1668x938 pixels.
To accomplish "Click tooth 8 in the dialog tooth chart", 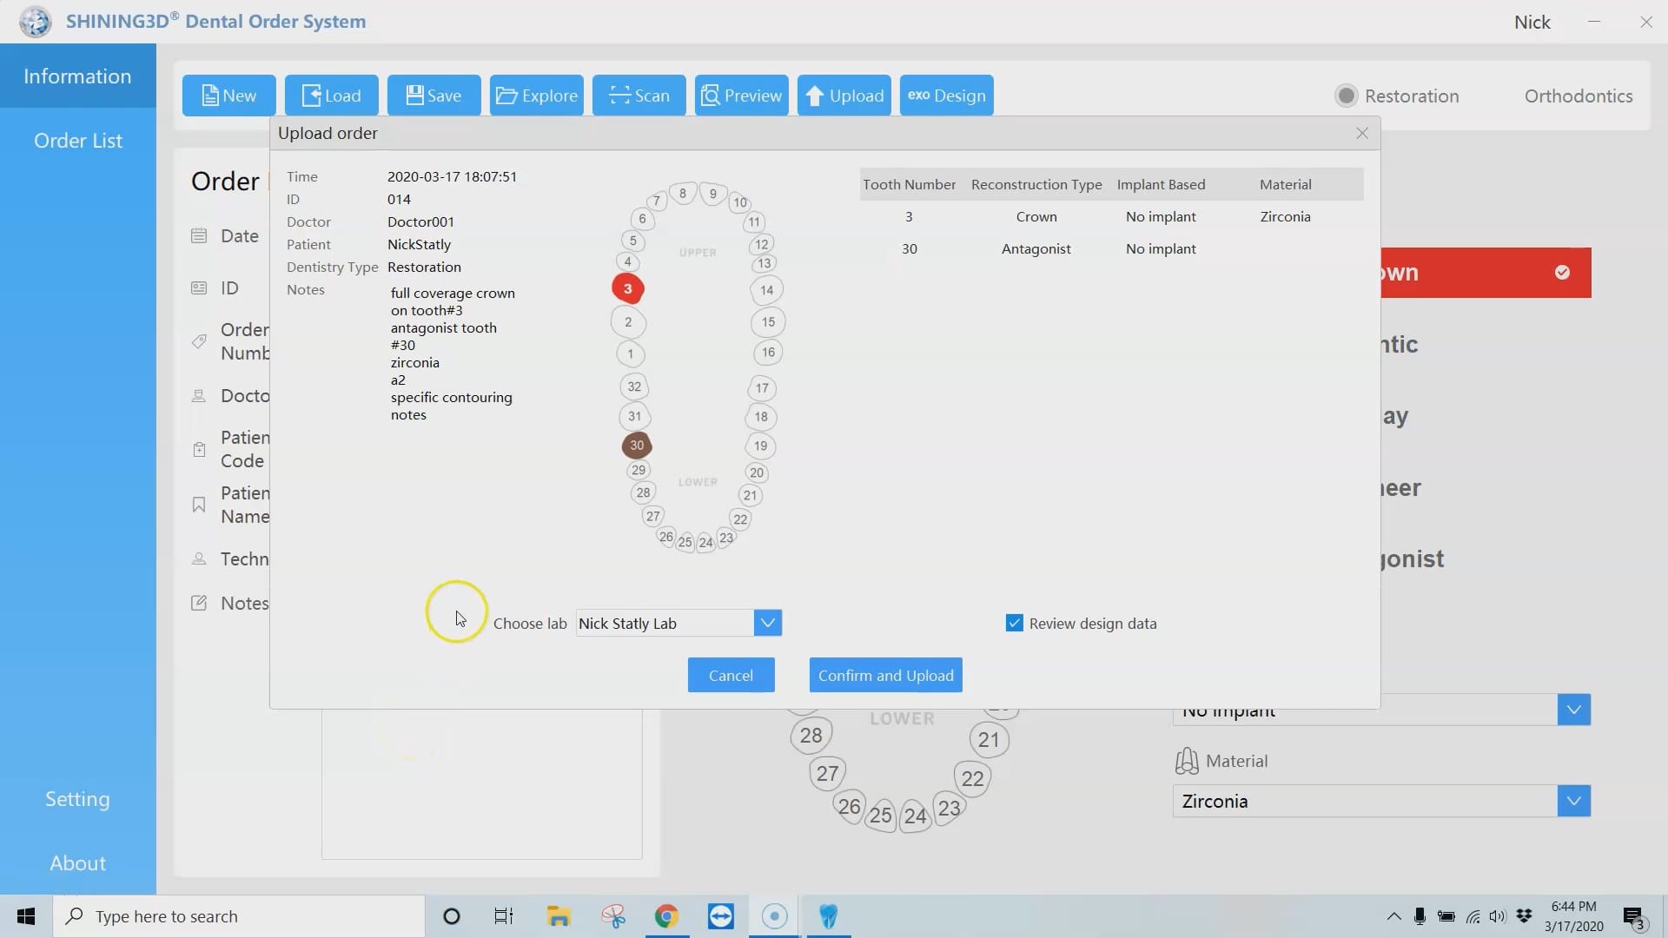I will coord(683,194).
